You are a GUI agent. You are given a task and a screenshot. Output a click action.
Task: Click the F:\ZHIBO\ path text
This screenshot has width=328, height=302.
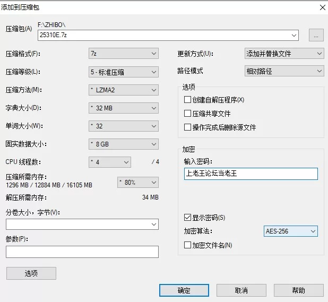tap(51, 25)
